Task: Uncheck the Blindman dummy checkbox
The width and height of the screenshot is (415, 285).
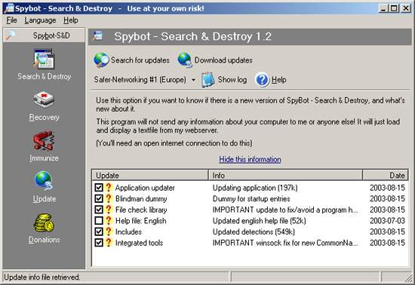Action: click(99, 198)
